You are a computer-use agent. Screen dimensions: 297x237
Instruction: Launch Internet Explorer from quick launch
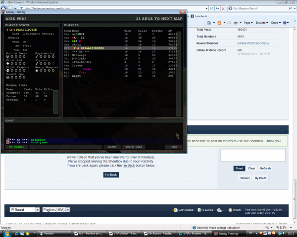click(x=17, y=234)
